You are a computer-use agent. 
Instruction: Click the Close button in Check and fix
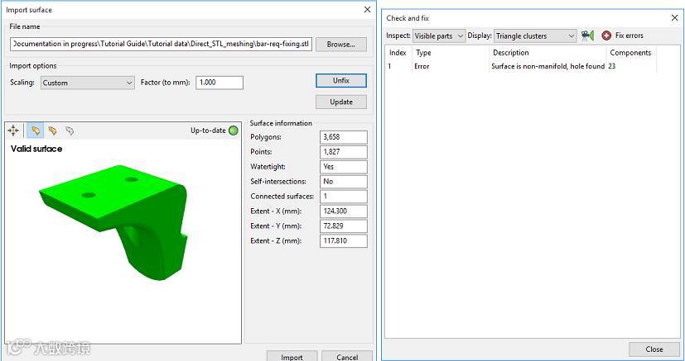click(x=654, y=349)
